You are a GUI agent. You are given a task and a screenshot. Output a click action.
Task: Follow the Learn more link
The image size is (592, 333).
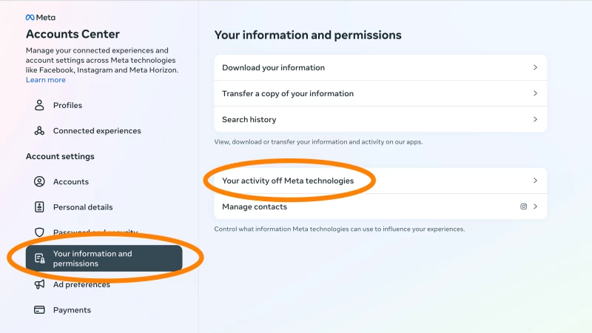click(46, 80)
